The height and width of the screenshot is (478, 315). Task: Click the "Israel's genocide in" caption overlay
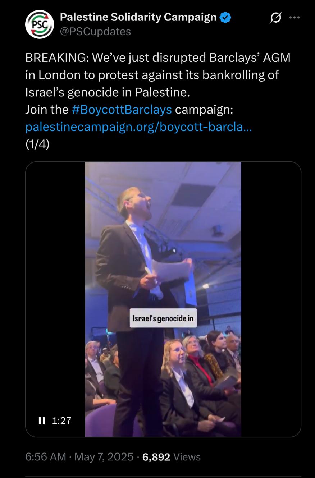click(x=163, y=318)
